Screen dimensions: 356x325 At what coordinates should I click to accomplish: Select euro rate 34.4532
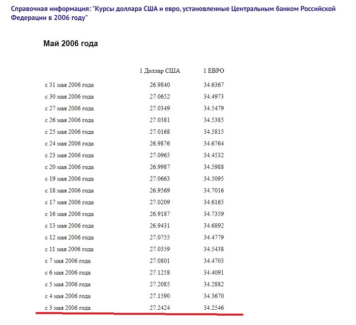coord(214,155)
